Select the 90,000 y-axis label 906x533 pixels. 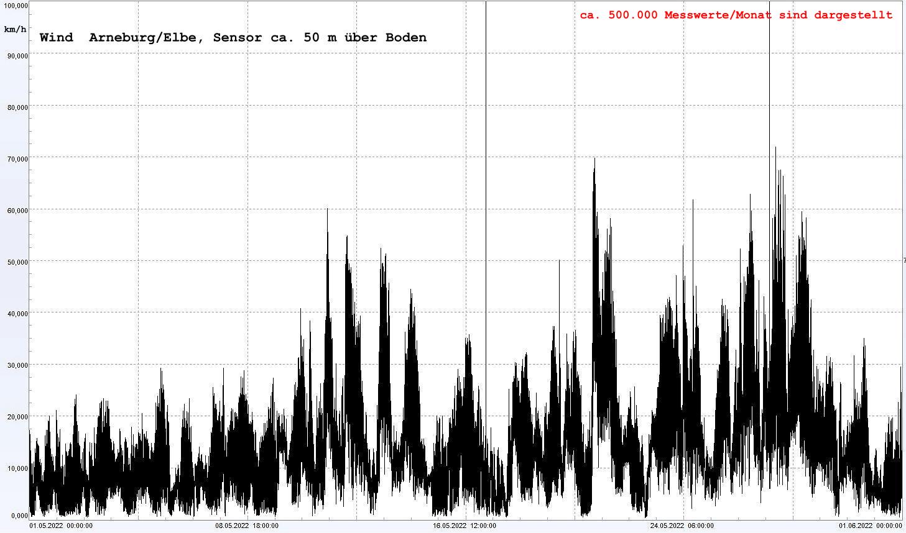pyautogui.click(x=17, y=56)
